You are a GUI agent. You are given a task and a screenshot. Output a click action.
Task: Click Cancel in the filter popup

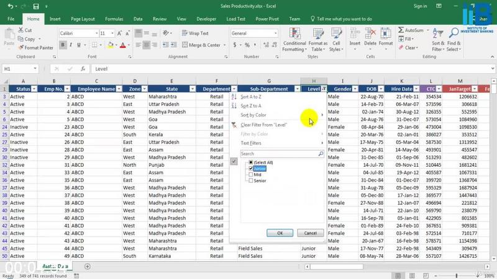coord(310,233)
